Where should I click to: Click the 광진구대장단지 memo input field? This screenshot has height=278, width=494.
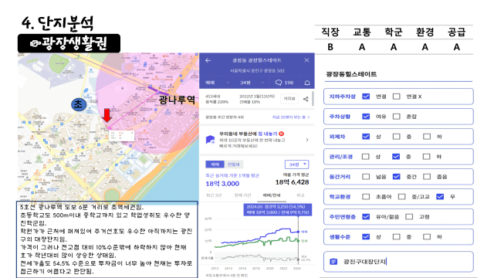[x=398, y=262]
